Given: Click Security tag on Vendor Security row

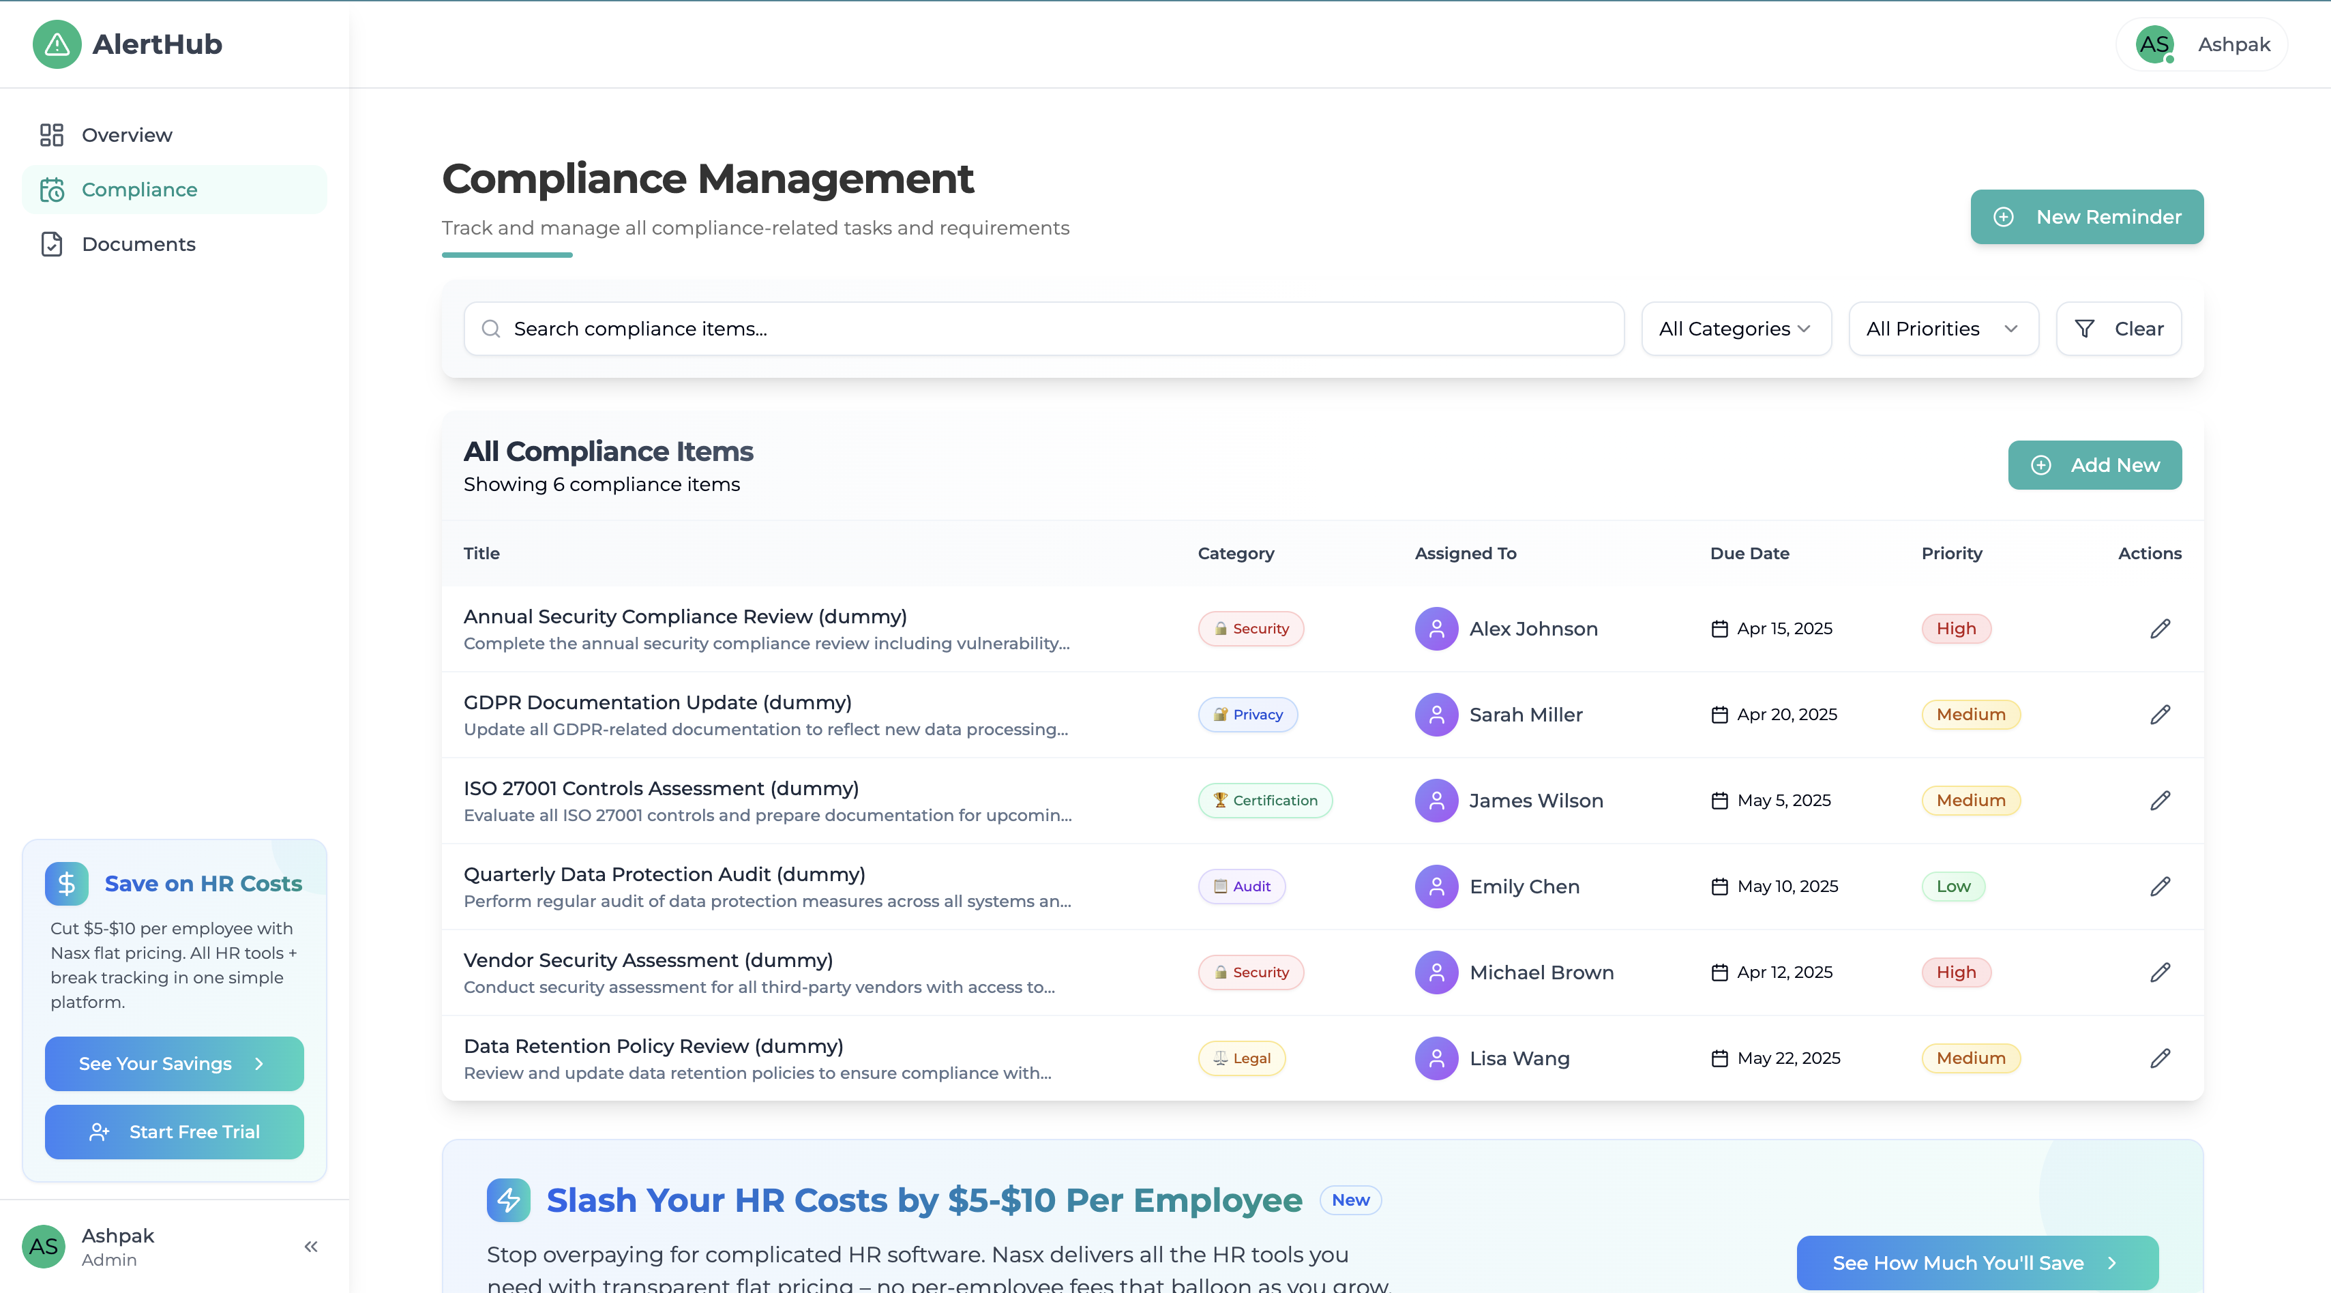Looking at the screenshot, I should point(1251,972).
